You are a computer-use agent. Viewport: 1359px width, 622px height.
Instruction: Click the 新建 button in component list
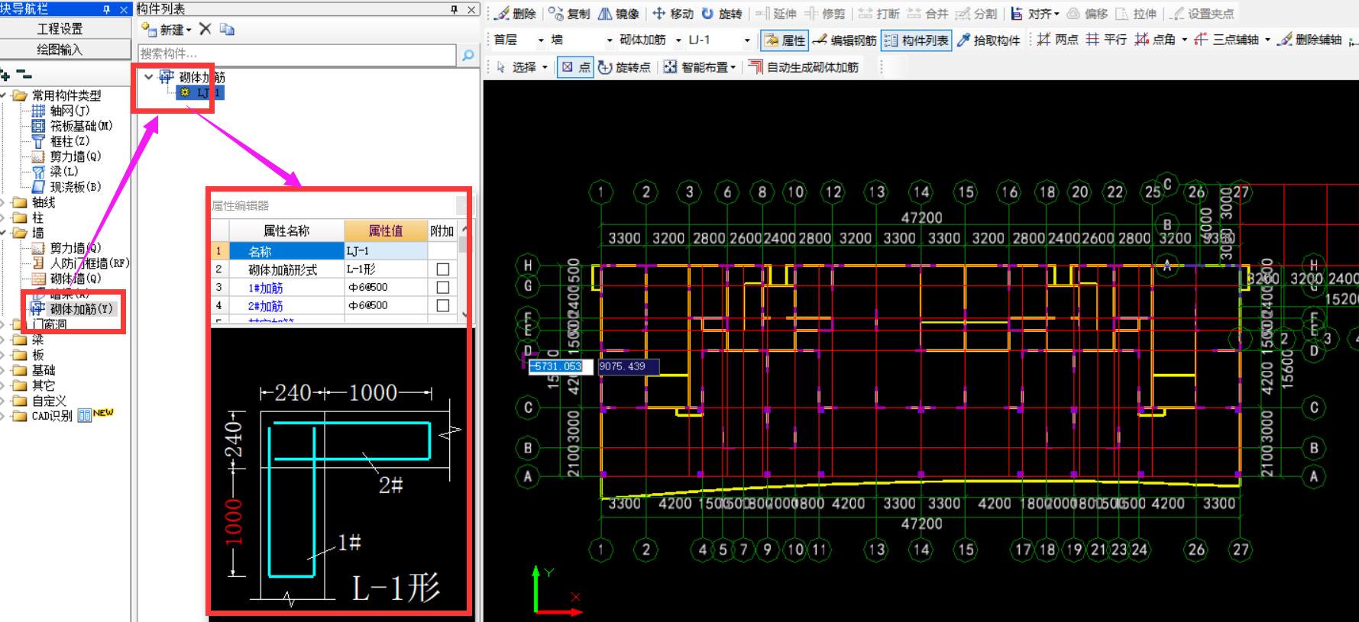coord(167,29)
